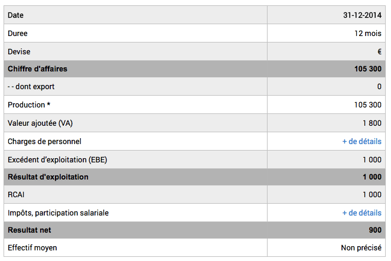Select the 'Résultat d'exploitation' header label

click(x=48, y=177)
